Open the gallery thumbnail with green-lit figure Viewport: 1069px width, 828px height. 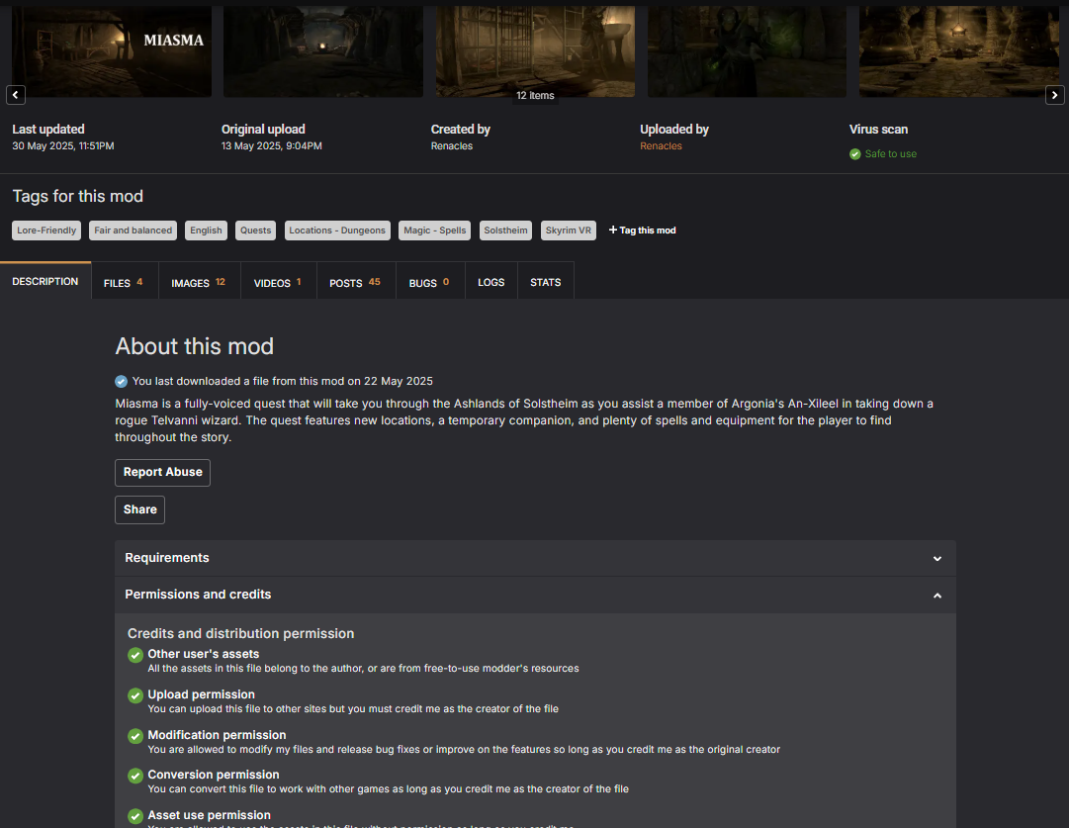point(748,51)
